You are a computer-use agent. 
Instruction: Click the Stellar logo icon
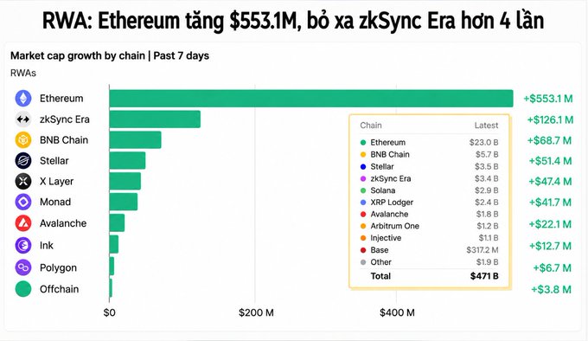[x=23, y=161]
